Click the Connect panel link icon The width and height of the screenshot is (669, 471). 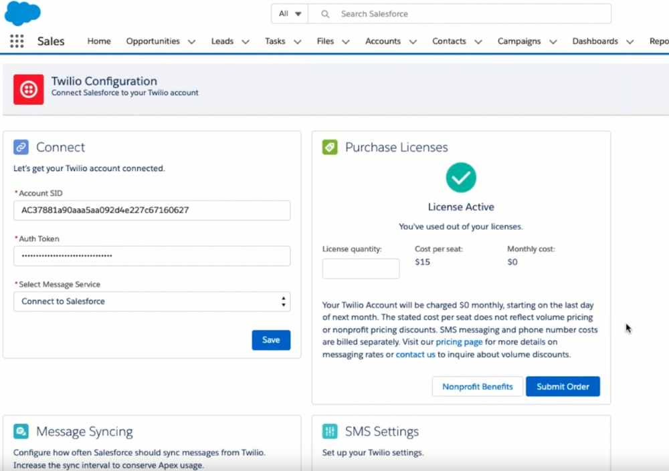[22, 146]
